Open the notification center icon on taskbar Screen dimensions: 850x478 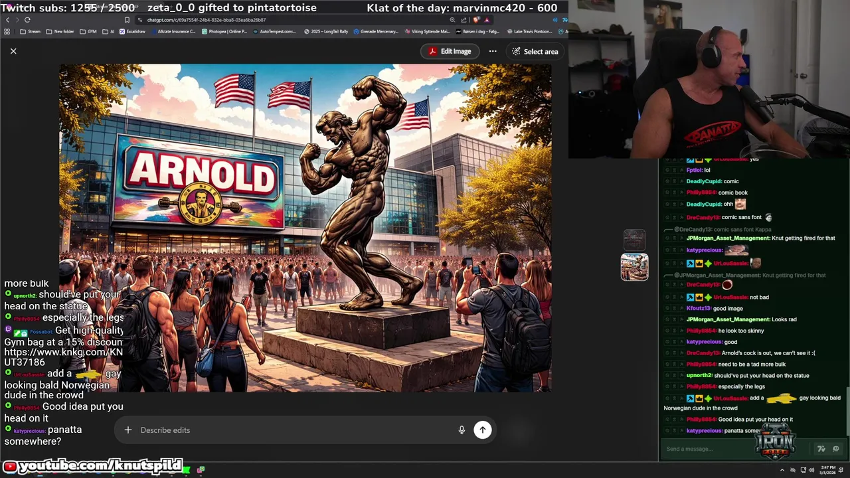point(841,470)
